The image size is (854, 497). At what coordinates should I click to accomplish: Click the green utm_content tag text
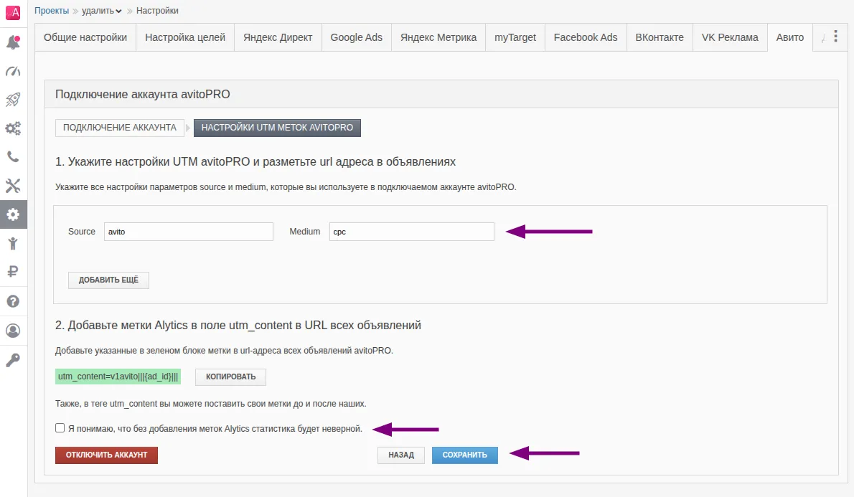[118, 376]
